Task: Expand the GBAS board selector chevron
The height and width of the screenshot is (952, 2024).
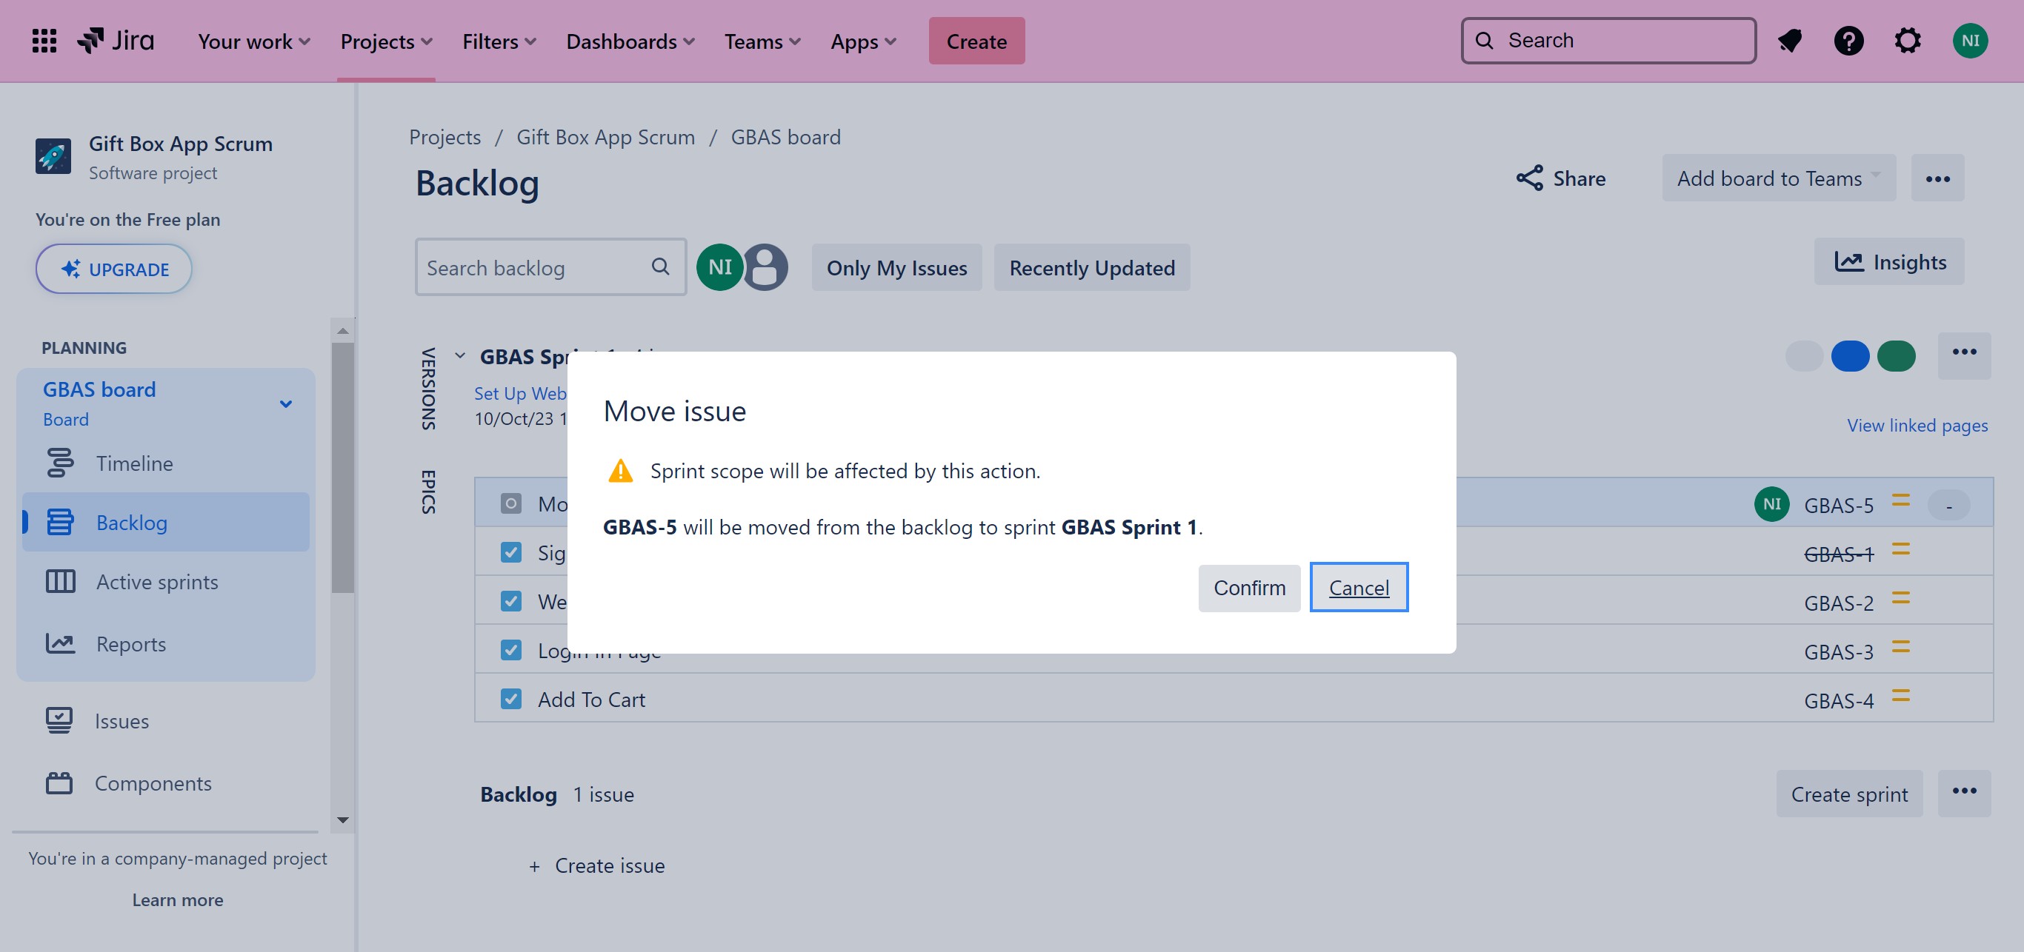Action: tap(286, 404)
